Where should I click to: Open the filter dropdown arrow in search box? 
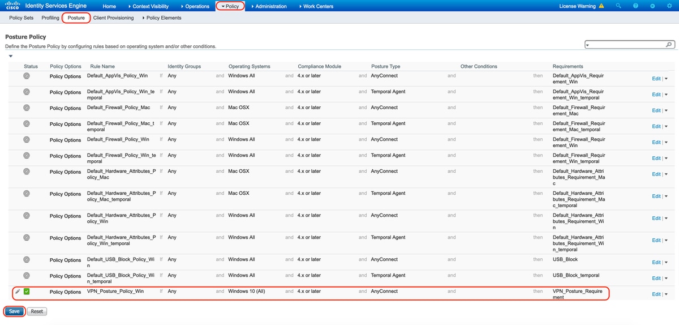tap(588, 45)
